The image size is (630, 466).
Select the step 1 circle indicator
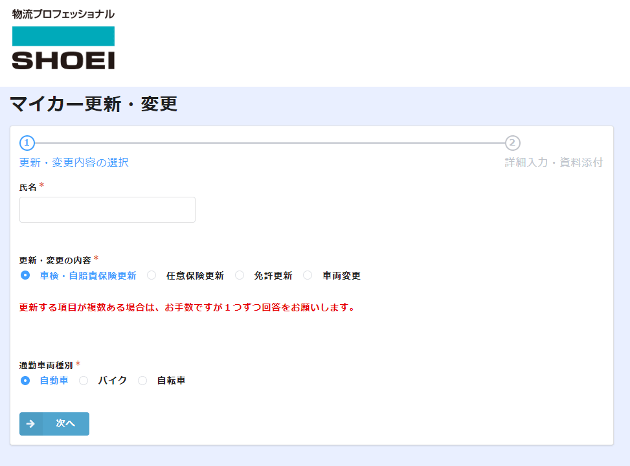pos(27,143)
